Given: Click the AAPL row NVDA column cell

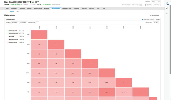Looking at the screenshot, I should coord(39,44).
